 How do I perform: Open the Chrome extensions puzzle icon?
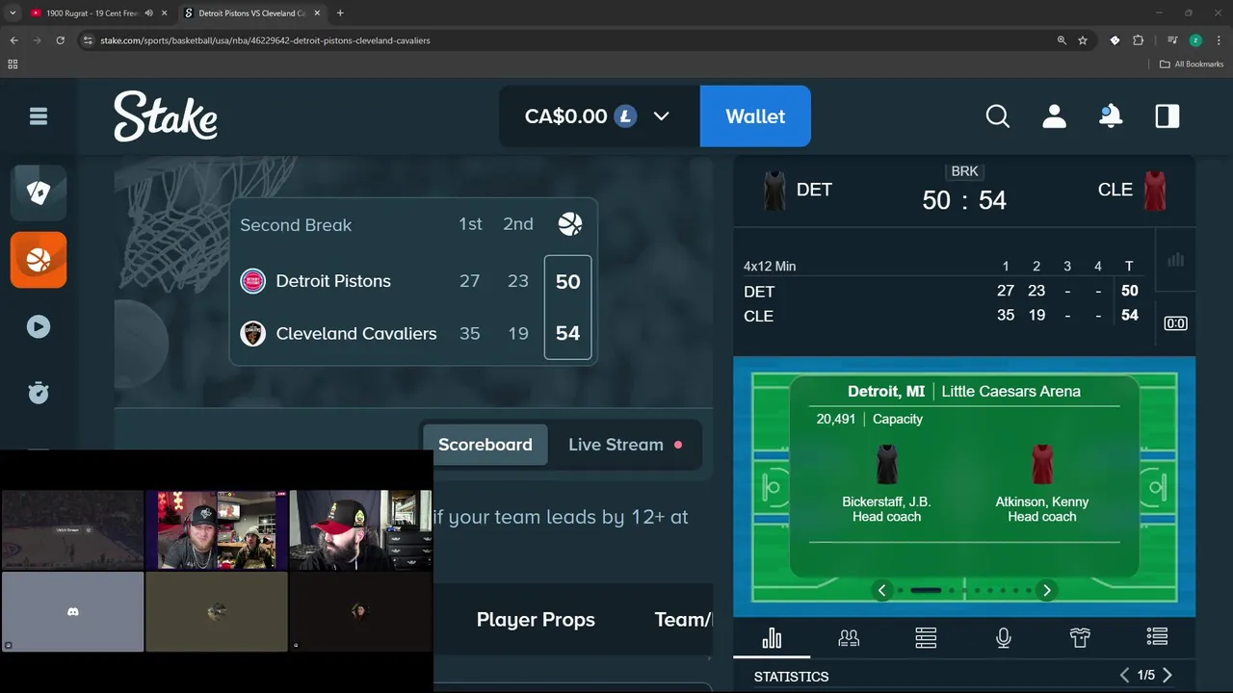pyautogui.click(x=1139, y=40)
